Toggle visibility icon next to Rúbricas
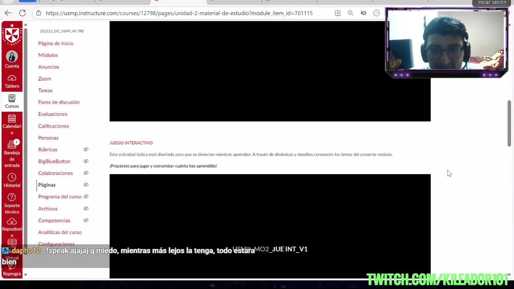 click(x=86, y=149)
